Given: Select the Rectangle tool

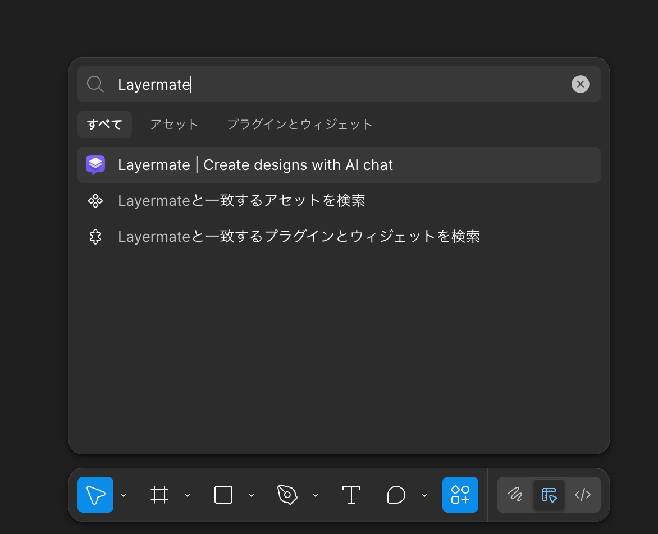Looking at the screenshot, I should (223, 495).
